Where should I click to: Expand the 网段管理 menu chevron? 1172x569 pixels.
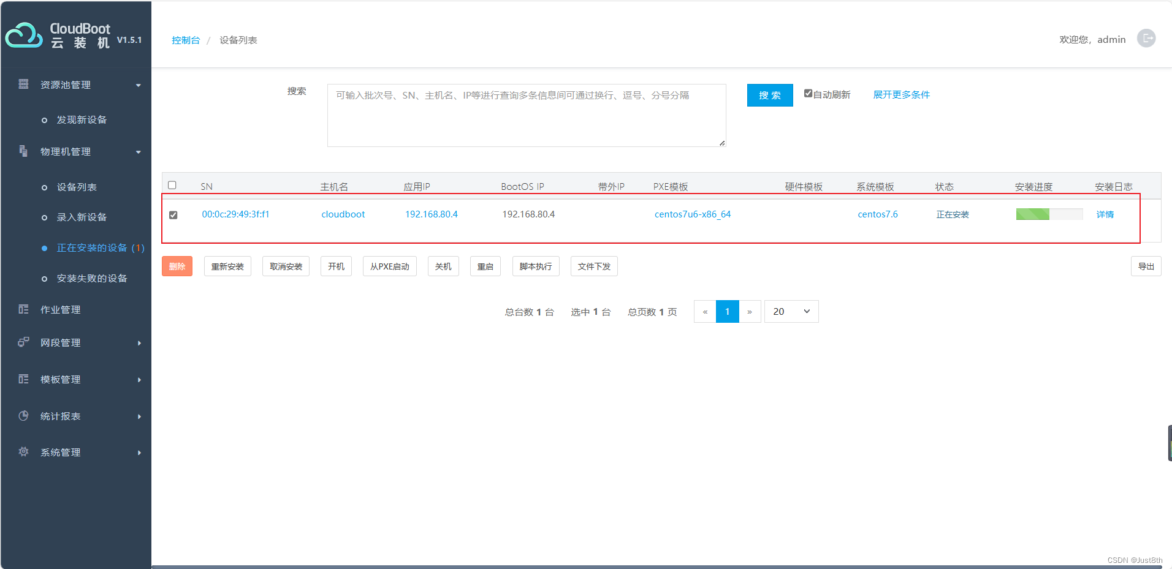pos(140,342)
